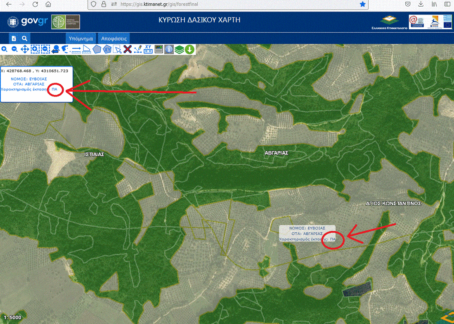Toggle the blue info identify tool

(169, 49)
